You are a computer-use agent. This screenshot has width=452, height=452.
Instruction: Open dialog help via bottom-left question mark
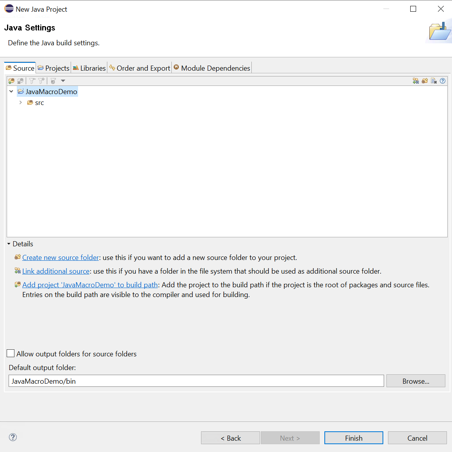(13, 437)
